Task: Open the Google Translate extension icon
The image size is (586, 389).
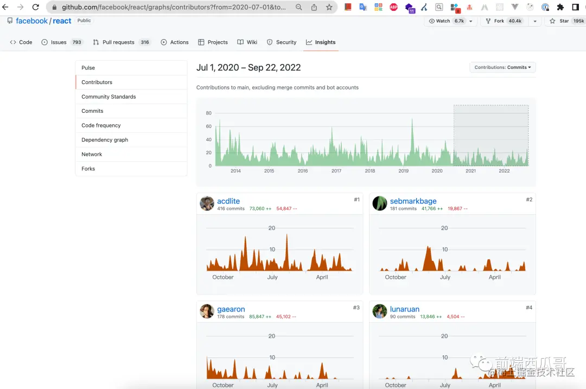Action: (363, 7)
